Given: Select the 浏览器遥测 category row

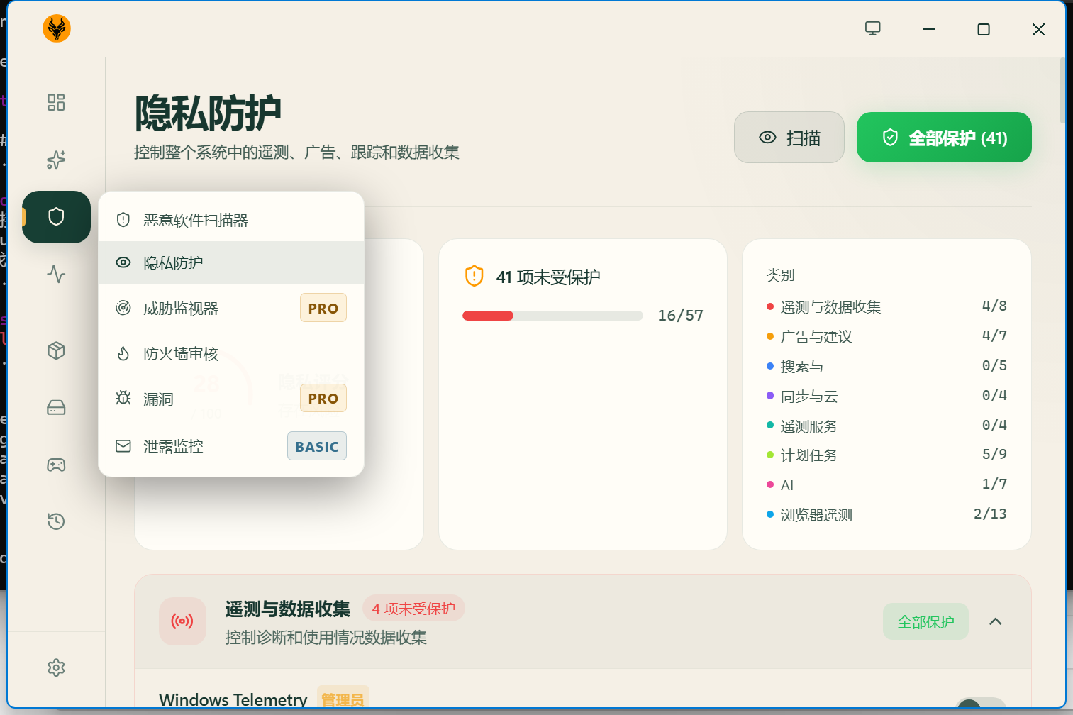Looking at the screenshot, I should tap(886, 514).
